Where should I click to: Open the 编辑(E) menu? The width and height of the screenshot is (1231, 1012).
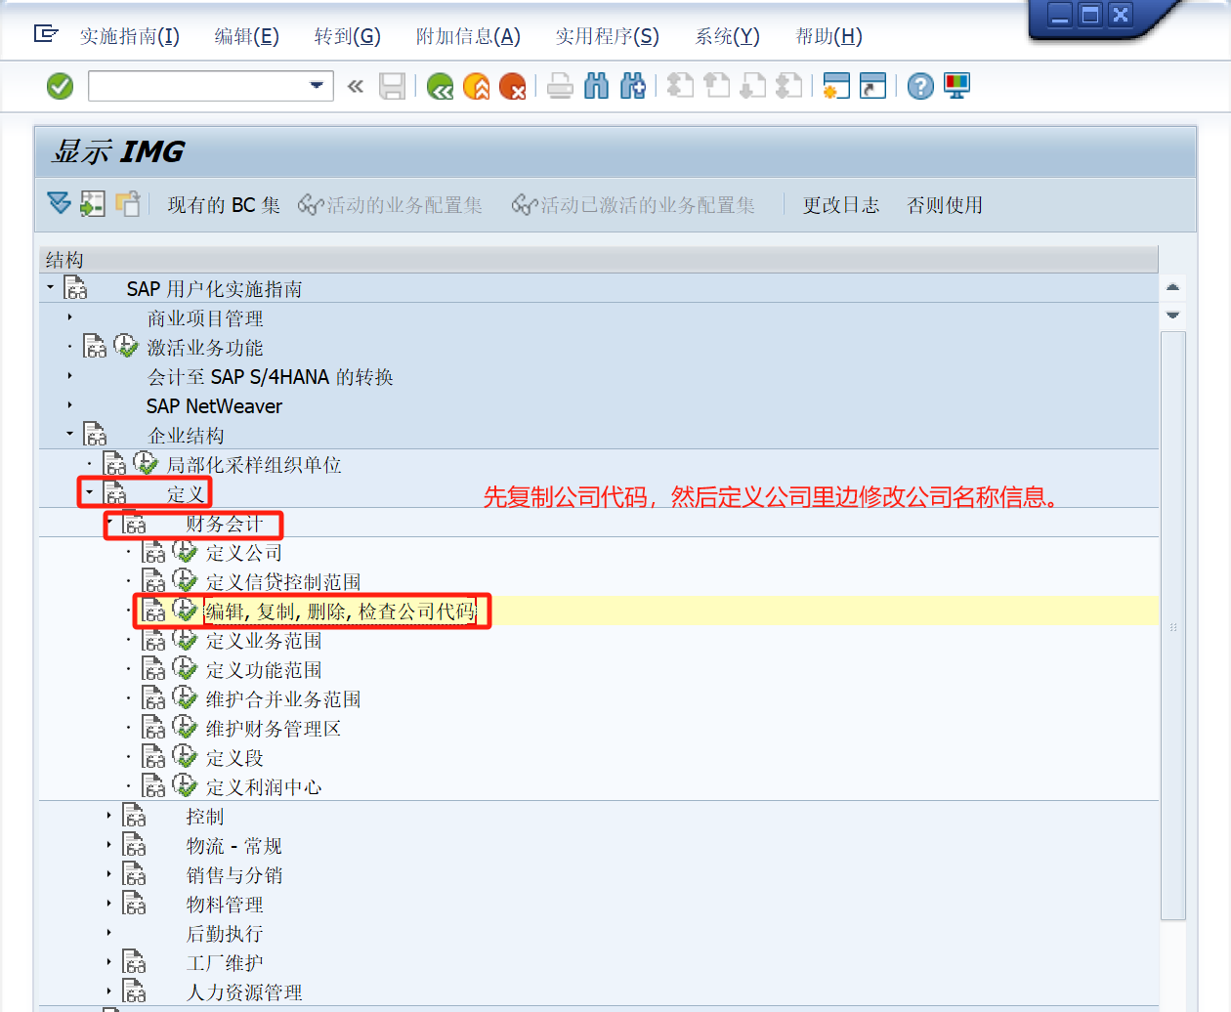(246, 36)
